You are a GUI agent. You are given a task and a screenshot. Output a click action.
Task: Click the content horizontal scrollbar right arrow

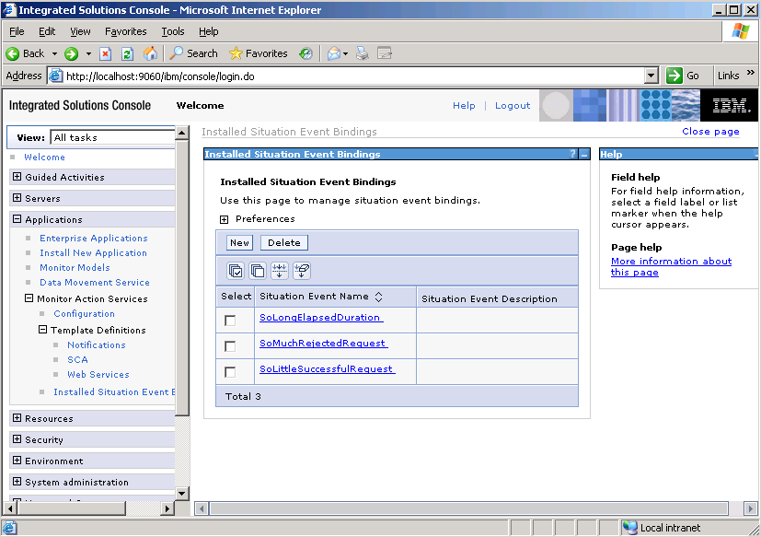(750, 508)
